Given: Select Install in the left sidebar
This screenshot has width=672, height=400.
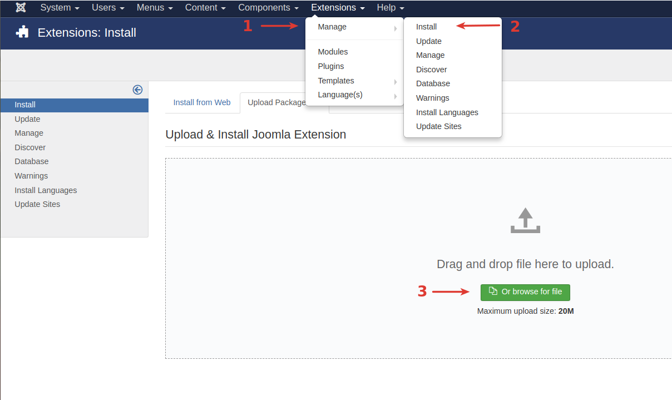Looking at the screenshot, I should tap(75, 105).
